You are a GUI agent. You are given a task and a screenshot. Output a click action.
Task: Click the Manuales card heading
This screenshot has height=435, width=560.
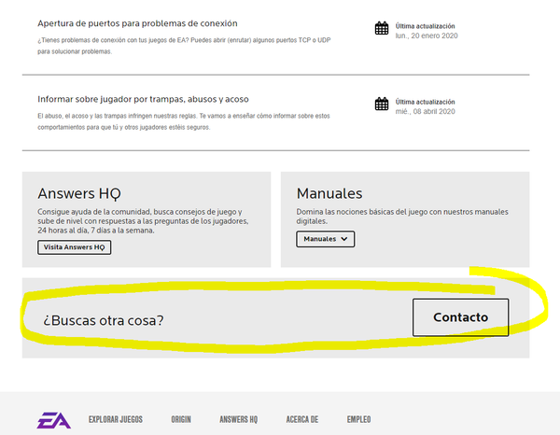(329, 193)
